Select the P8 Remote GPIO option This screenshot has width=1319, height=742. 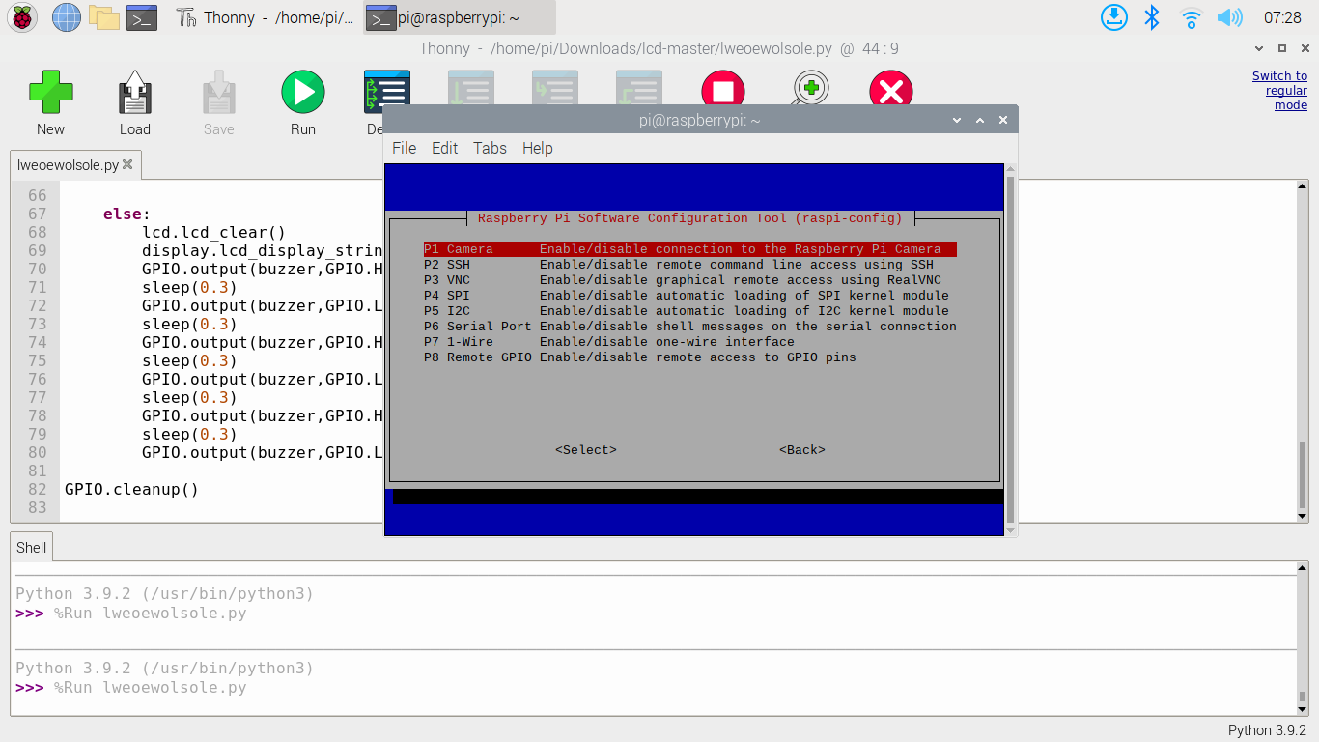pos(690,357)
